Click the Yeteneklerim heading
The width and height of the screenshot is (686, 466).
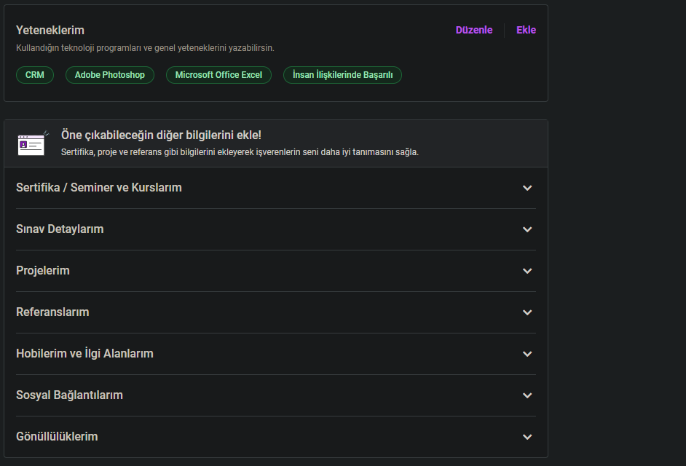click(50, 30)
